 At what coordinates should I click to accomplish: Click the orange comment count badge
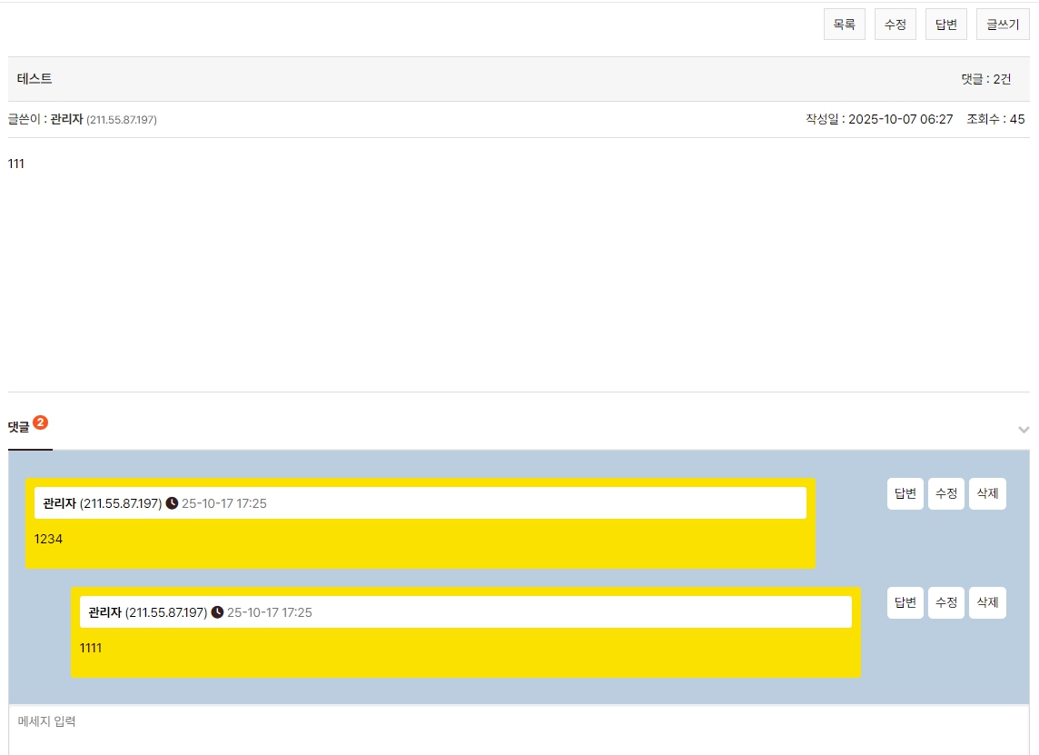tap(40, 422)
